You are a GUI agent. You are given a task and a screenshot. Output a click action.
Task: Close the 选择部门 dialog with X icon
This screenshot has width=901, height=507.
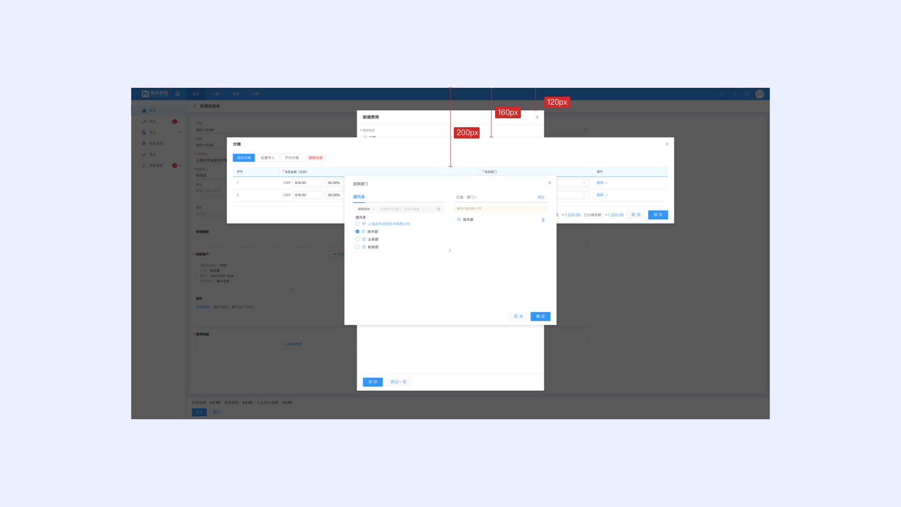pyautogui.click(x=550, y=183)
